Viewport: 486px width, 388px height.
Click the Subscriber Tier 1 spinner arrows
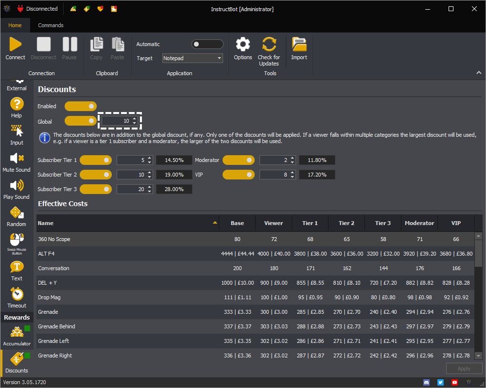pyautogui.click(x=150, y=160)
